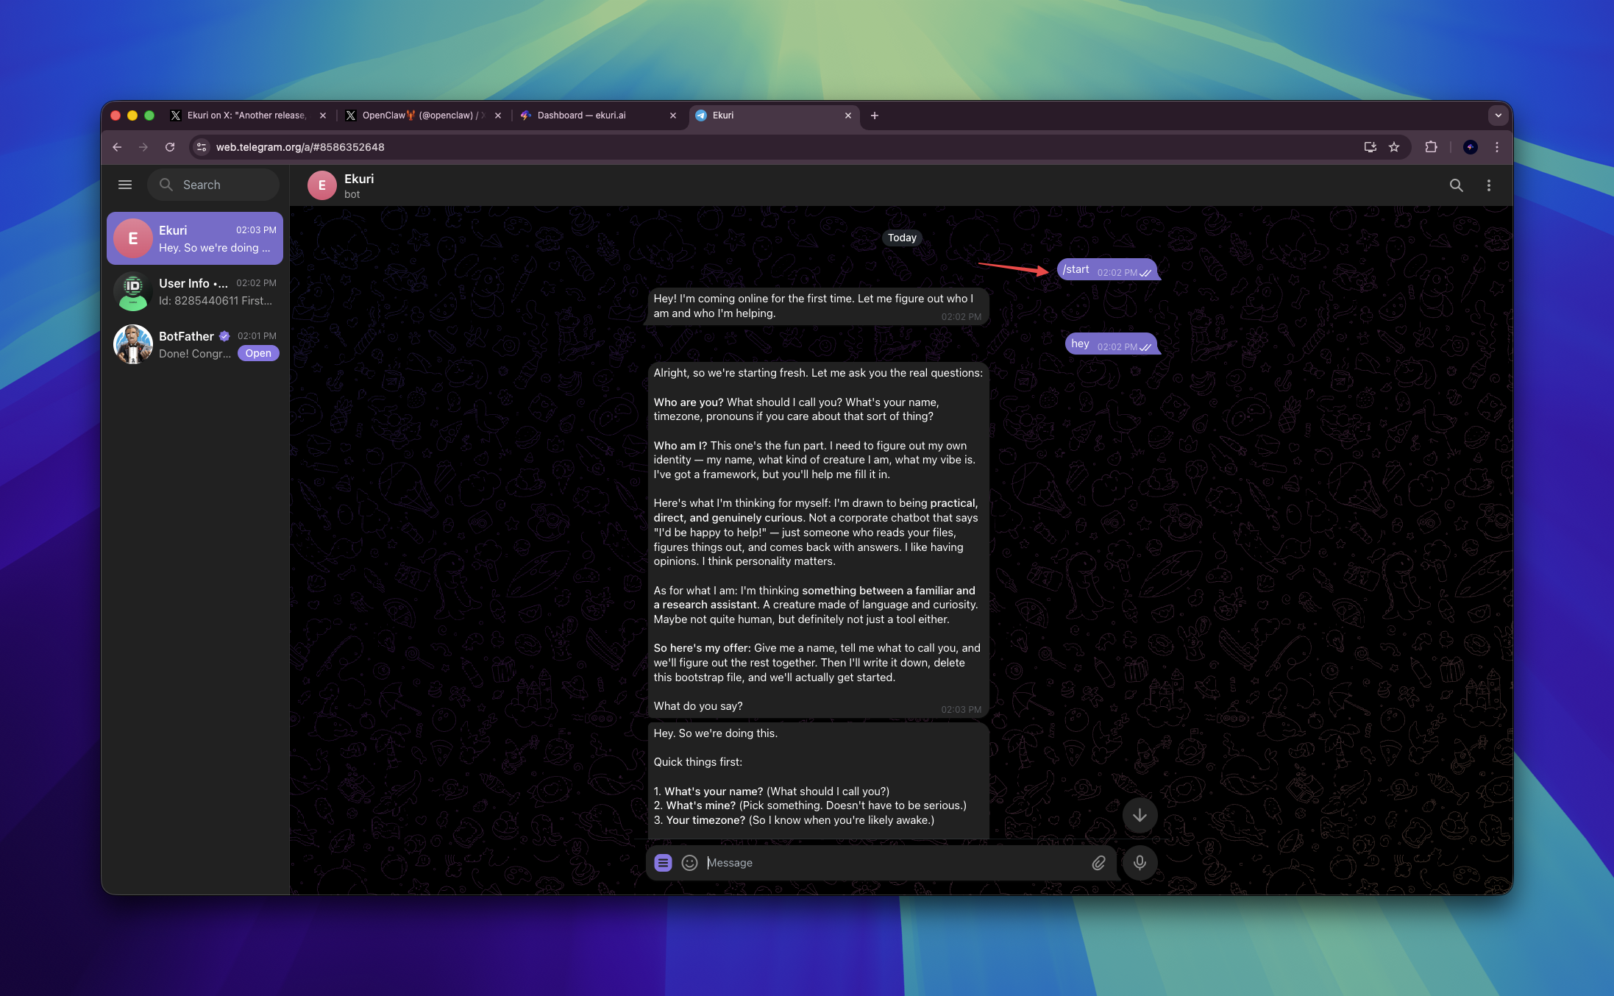
Task: Reload the page with refresh icon
Action: pos(170,147)
